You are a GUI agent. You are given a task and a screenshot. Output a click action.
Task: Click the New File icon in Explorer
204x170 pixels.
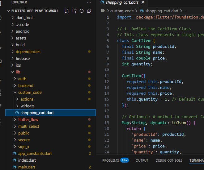click(67, 11)
